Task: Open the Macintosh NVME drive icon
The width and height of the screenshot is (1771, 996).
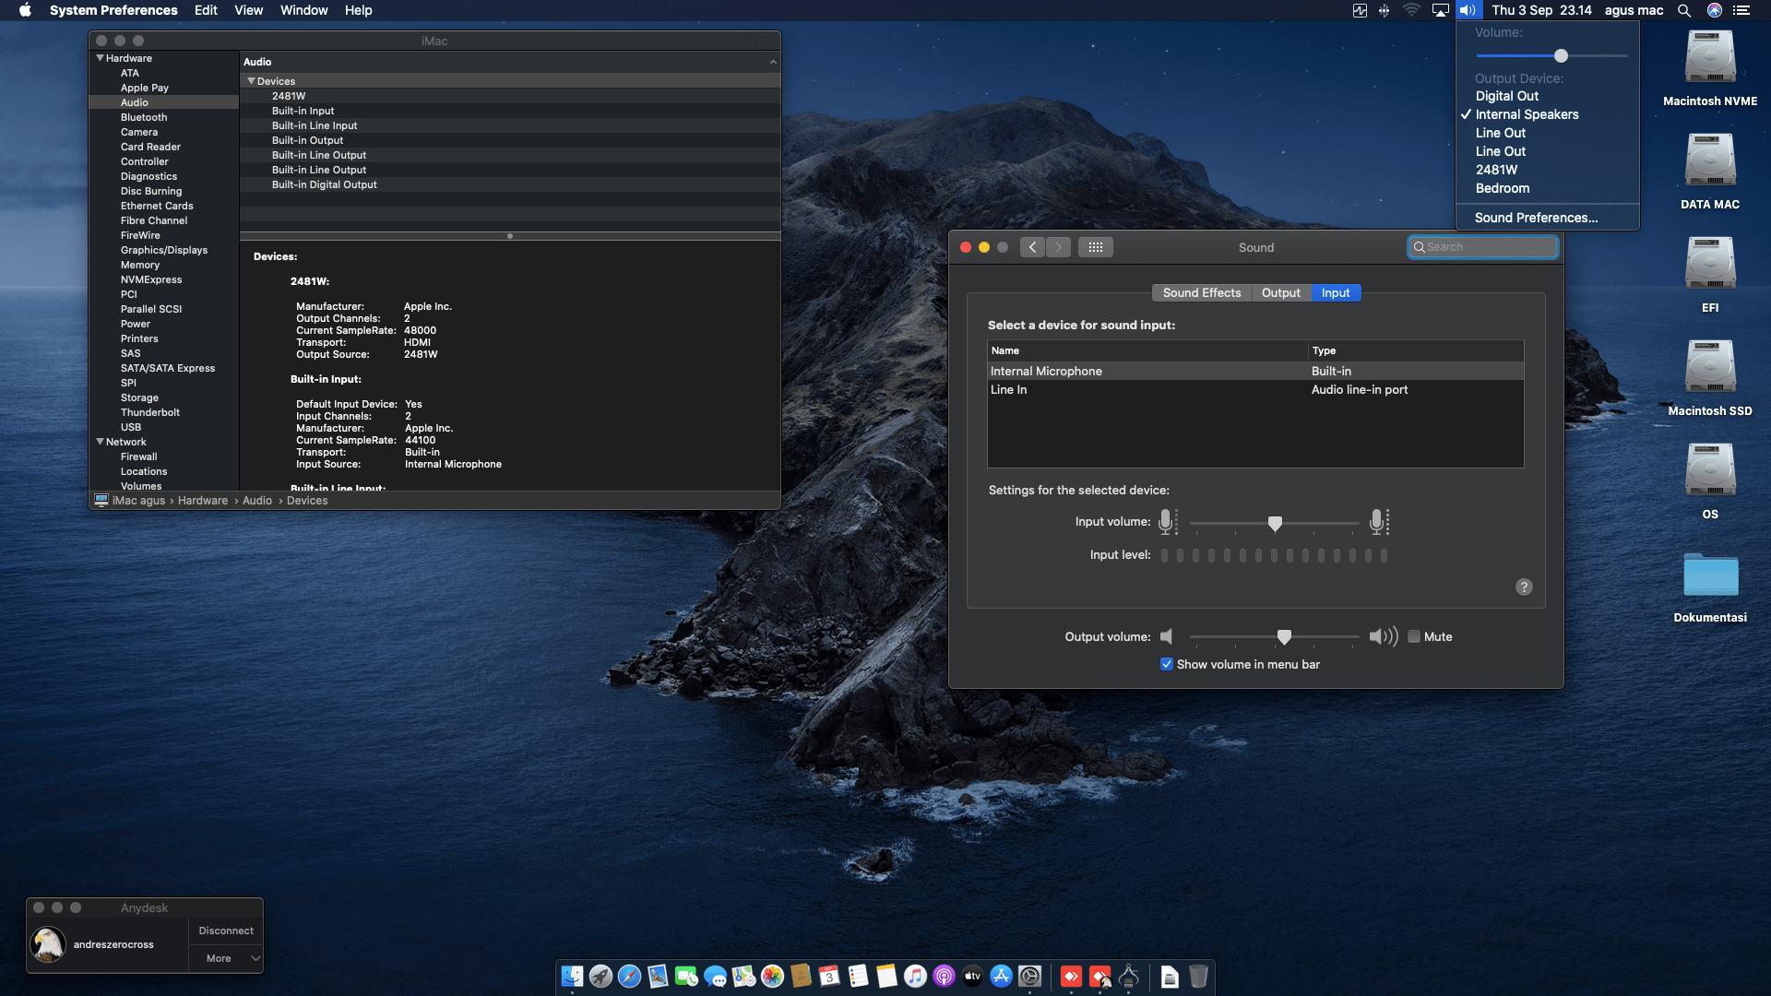Action: (1709, 59)
